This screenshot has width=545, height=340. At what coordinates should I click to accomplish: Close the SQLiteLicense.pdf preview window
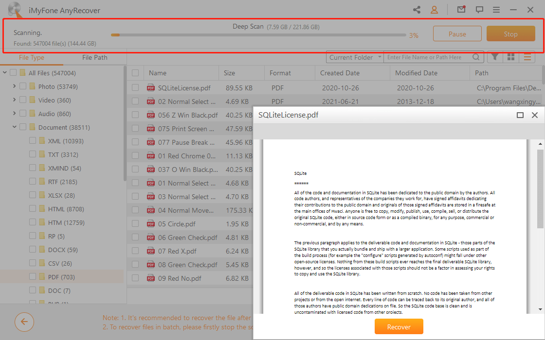[535, 115]
